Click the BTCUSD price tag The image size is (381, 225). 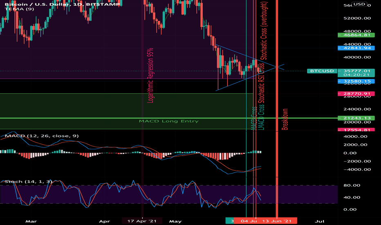point(322,71)
